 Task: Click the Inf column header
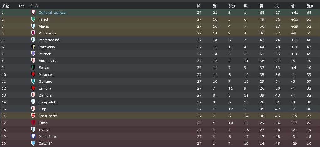(21, 6)
